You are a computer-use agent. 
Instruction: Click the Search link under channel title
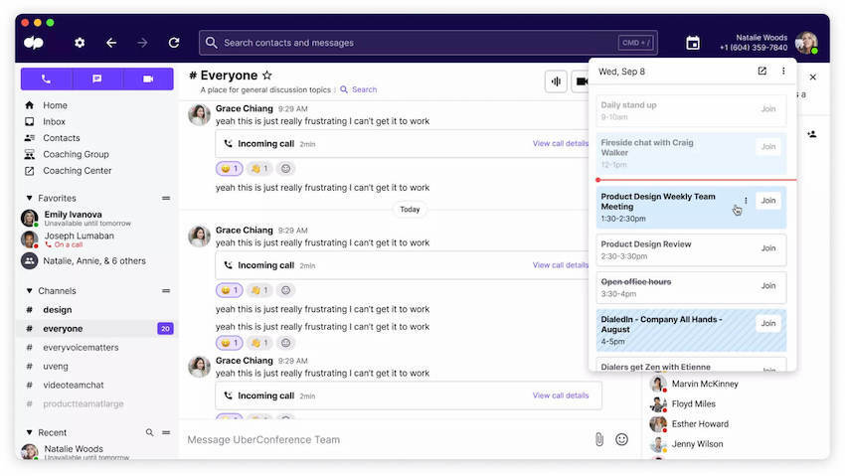pyautogui.click(x=358, y=89)
